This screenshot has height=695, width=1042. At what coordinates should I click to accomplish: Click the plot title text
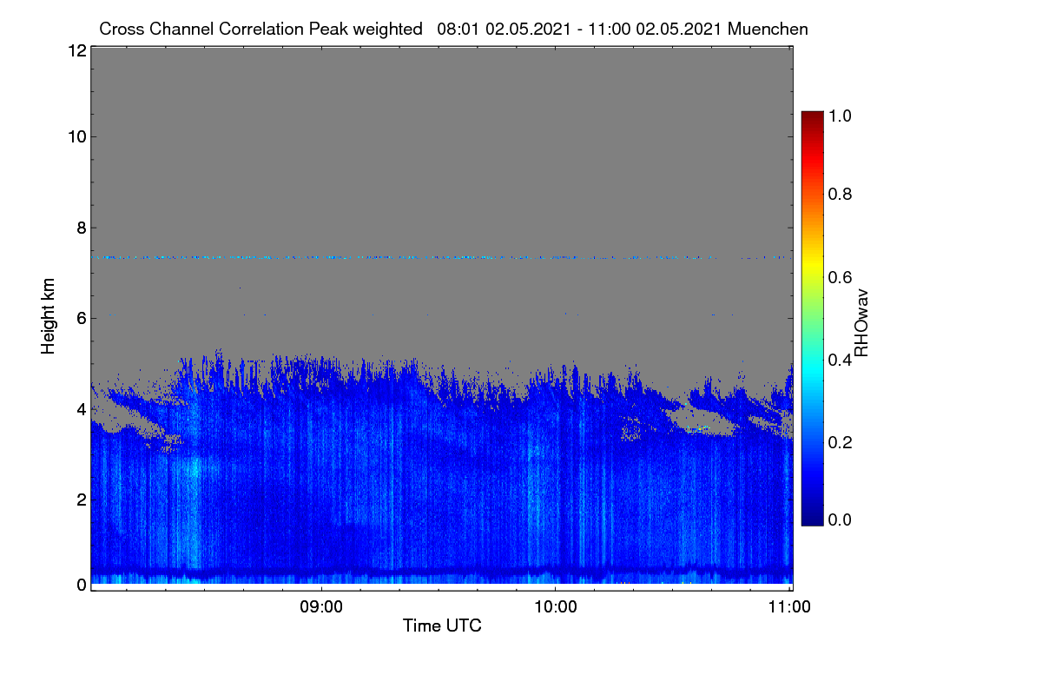point(453,29)
